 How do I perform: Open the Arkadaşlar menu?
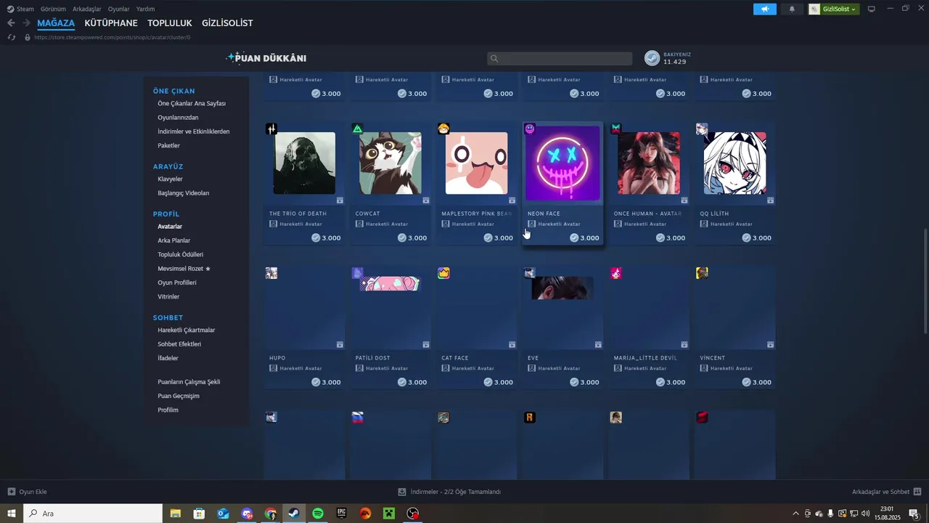click(x=87, y=9)
